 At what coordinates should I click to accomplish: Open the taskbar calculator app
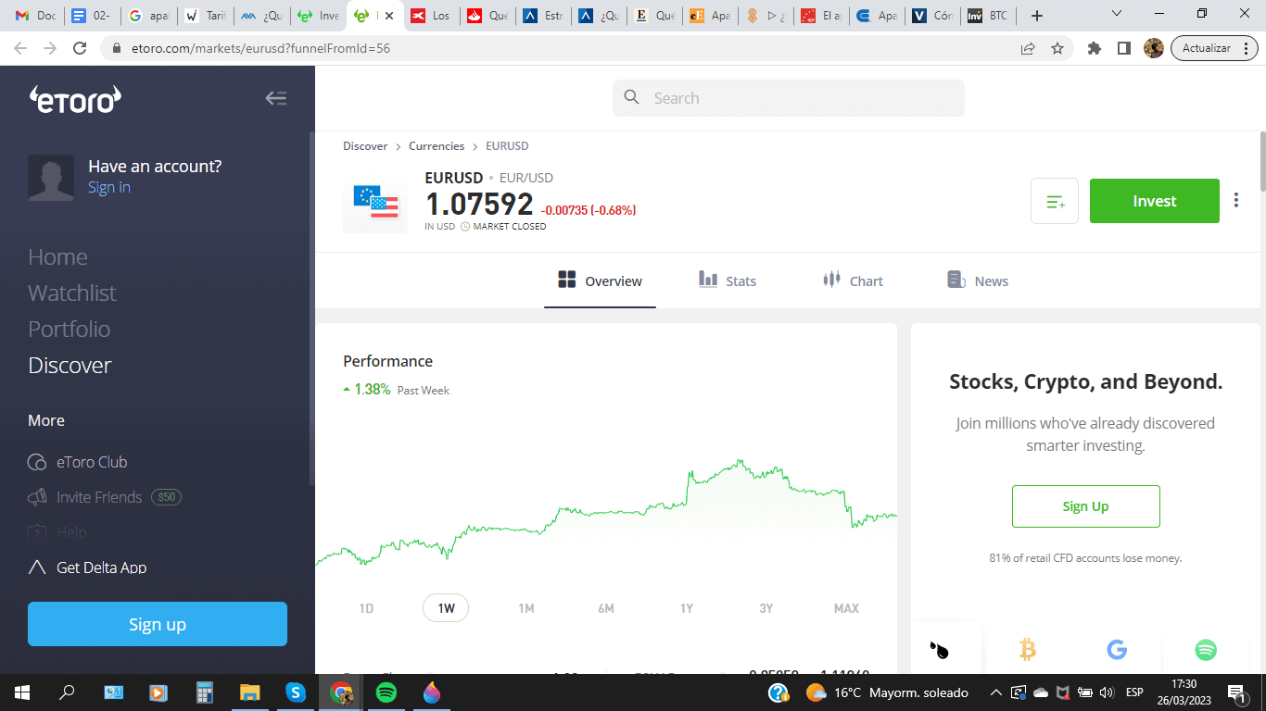click(x=205, y=692)
